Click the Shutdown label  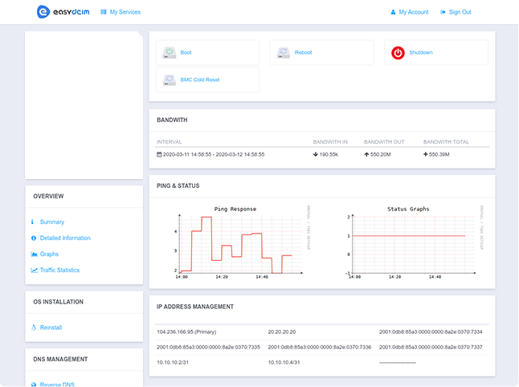[x=421, y=52]
